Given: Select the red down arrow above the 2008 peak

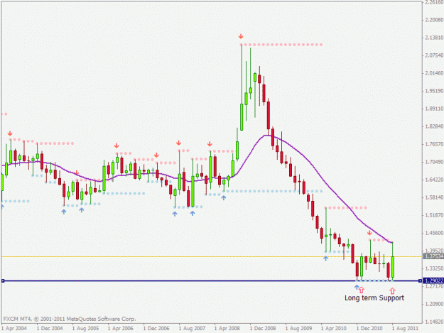Looking at the screenshot, I should pyautogui.click(x=241, y=36).
